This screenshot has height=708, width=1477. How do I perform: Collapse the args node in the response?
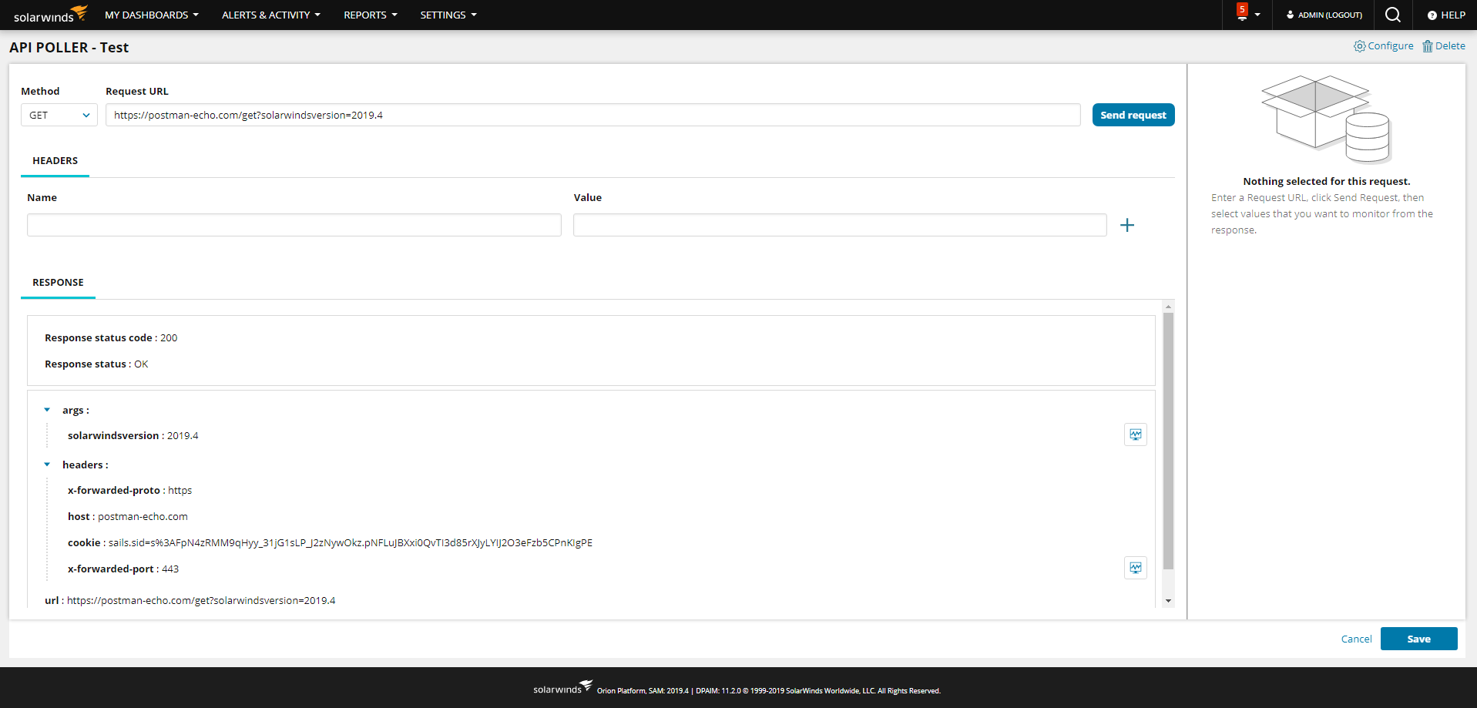pos(47,410)
